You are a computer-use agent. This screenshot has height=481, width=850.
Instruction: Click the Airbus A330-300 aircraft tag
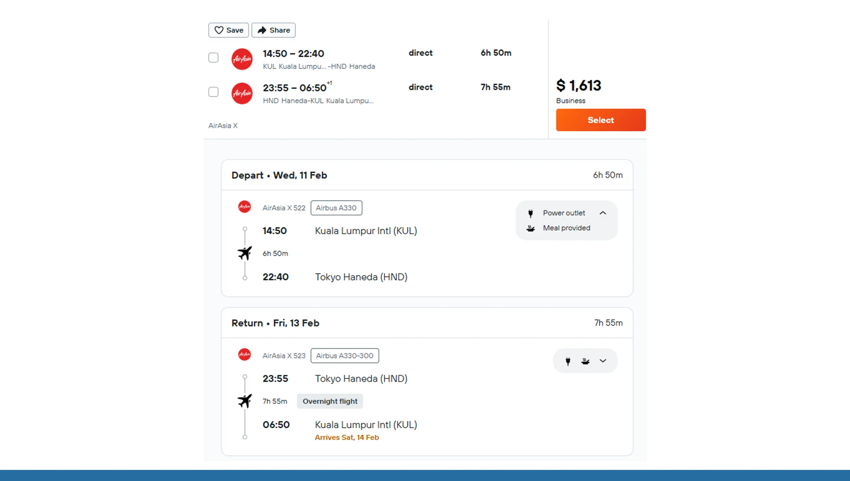coord(345,355)
